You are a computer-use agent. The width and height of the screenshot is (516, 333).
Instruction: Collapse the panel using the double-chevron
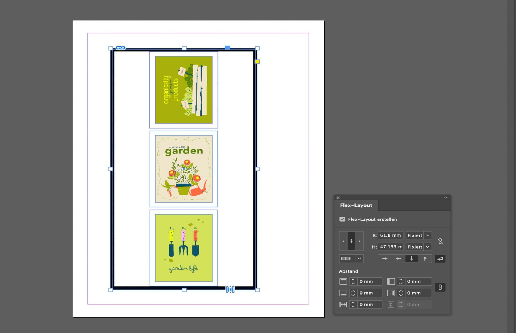click(x=446, y=198)
